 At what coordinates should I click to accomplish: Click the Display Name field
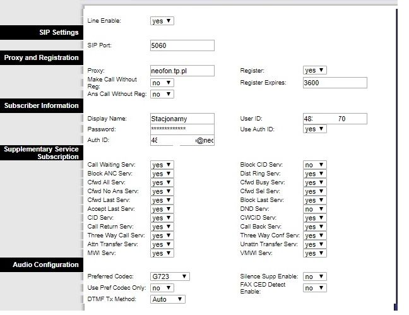tap(182, 119)
